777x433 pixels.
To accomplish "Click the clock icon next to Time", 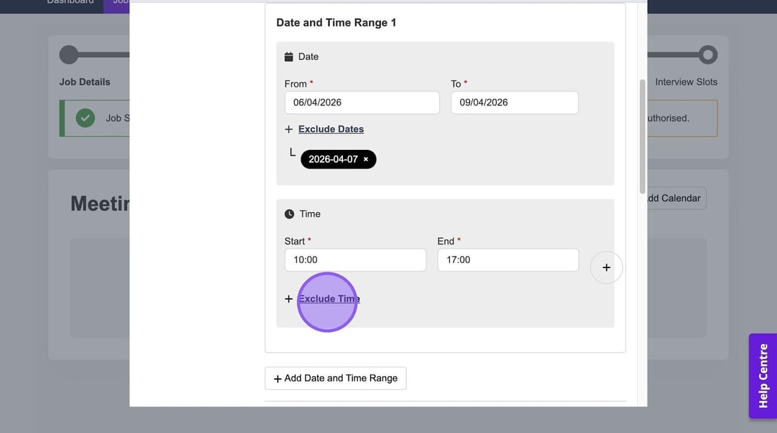I will (x=289, y=214).
